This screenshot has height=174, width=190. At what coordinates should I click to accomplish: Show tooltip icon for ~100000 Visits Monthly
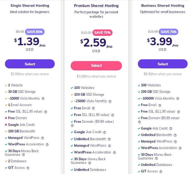pyautogui.click(x=178, y=99)
